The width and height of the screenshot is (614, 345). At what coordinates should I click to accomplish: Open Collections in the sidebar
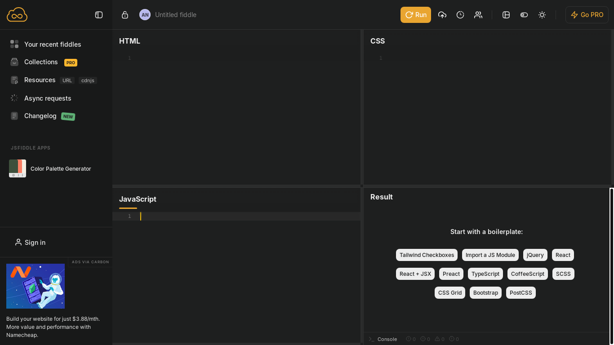41,62
